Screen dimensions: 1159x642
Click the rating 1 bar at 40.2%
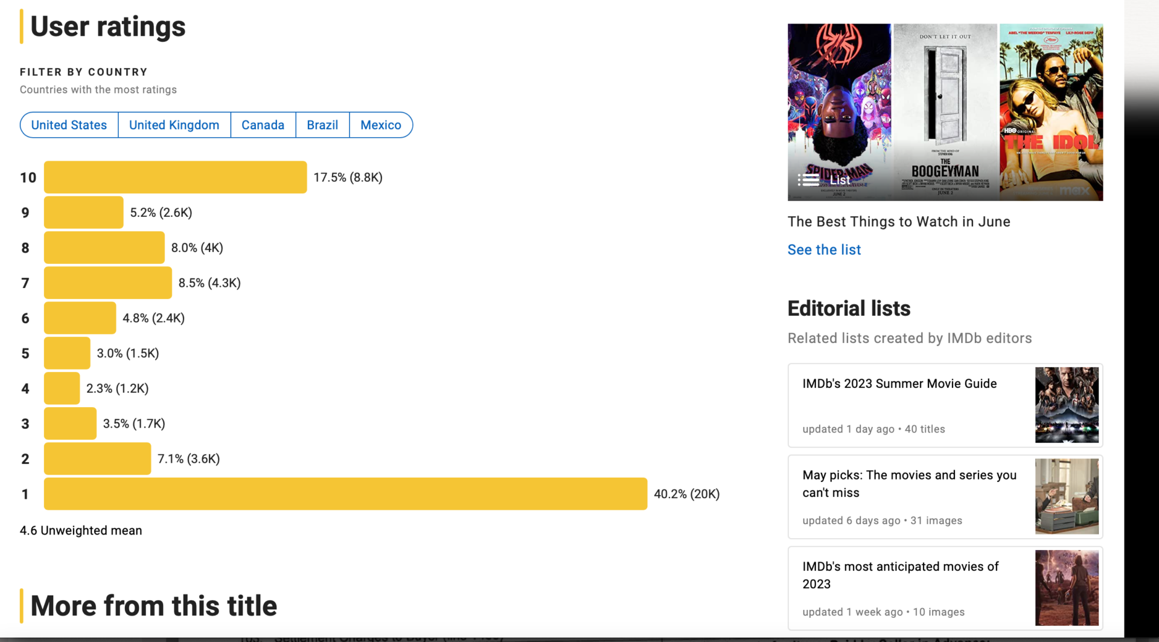[345, 494]
